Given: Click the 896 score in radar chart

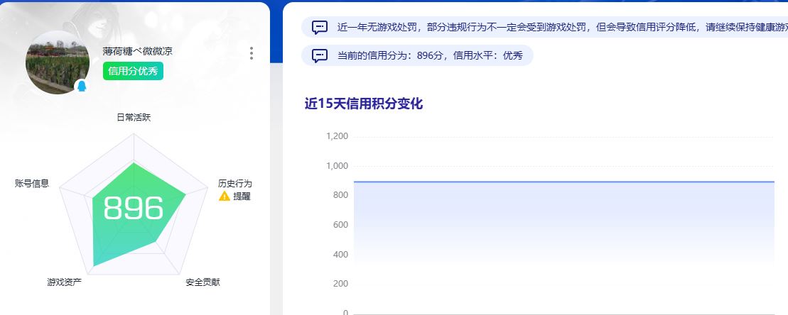Looking at the screenshot, I should 134,209.
